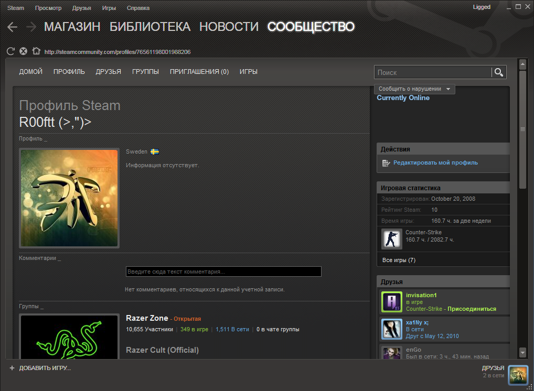The width and height of the screenshot is (534, 391).
Task: Open Все игры (7) link
Action: [399, 260]
